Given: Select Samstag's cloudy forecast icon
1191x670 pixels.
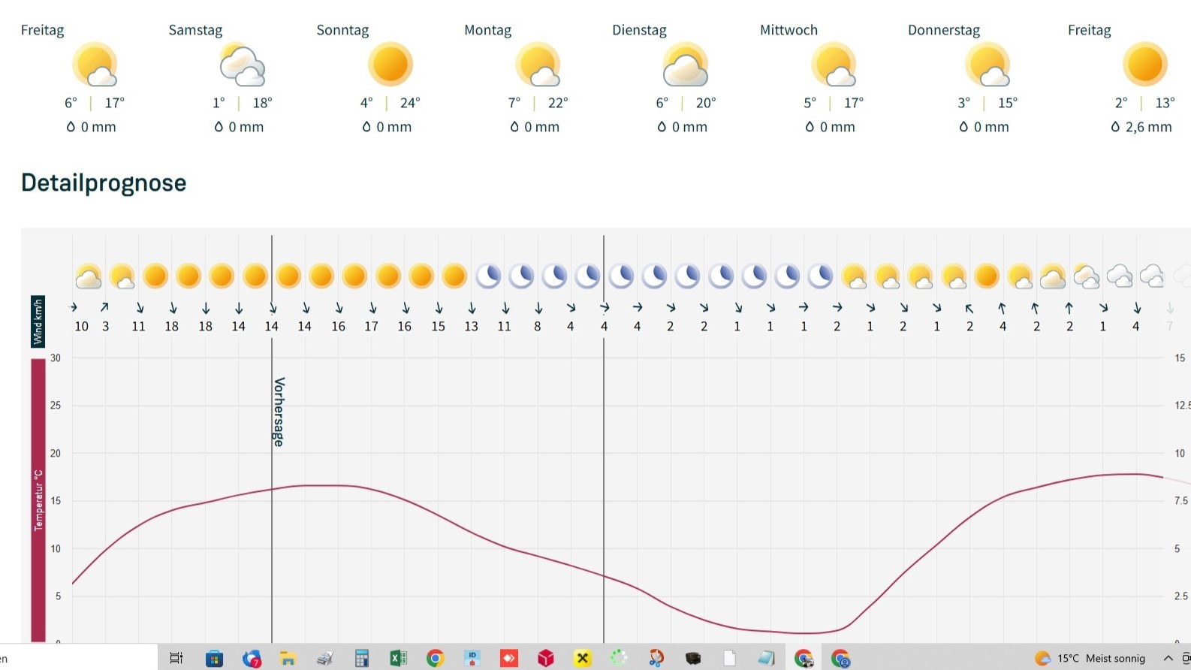Looking at the screenshot, I should click(x=242, y=65).
